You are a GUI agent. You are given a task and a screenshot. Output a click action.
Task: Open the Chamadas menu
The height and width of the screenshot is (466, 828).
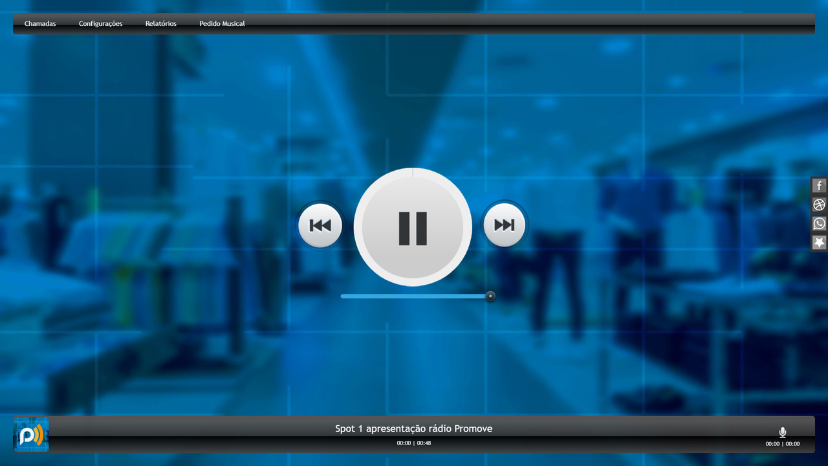(40, 24)
